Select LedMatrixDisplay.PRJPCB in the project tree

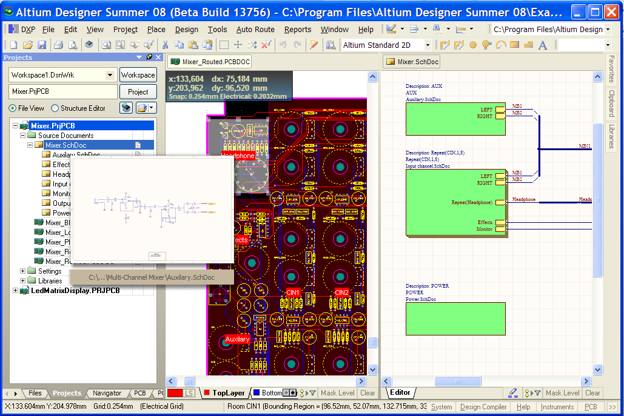pos(75,291)
